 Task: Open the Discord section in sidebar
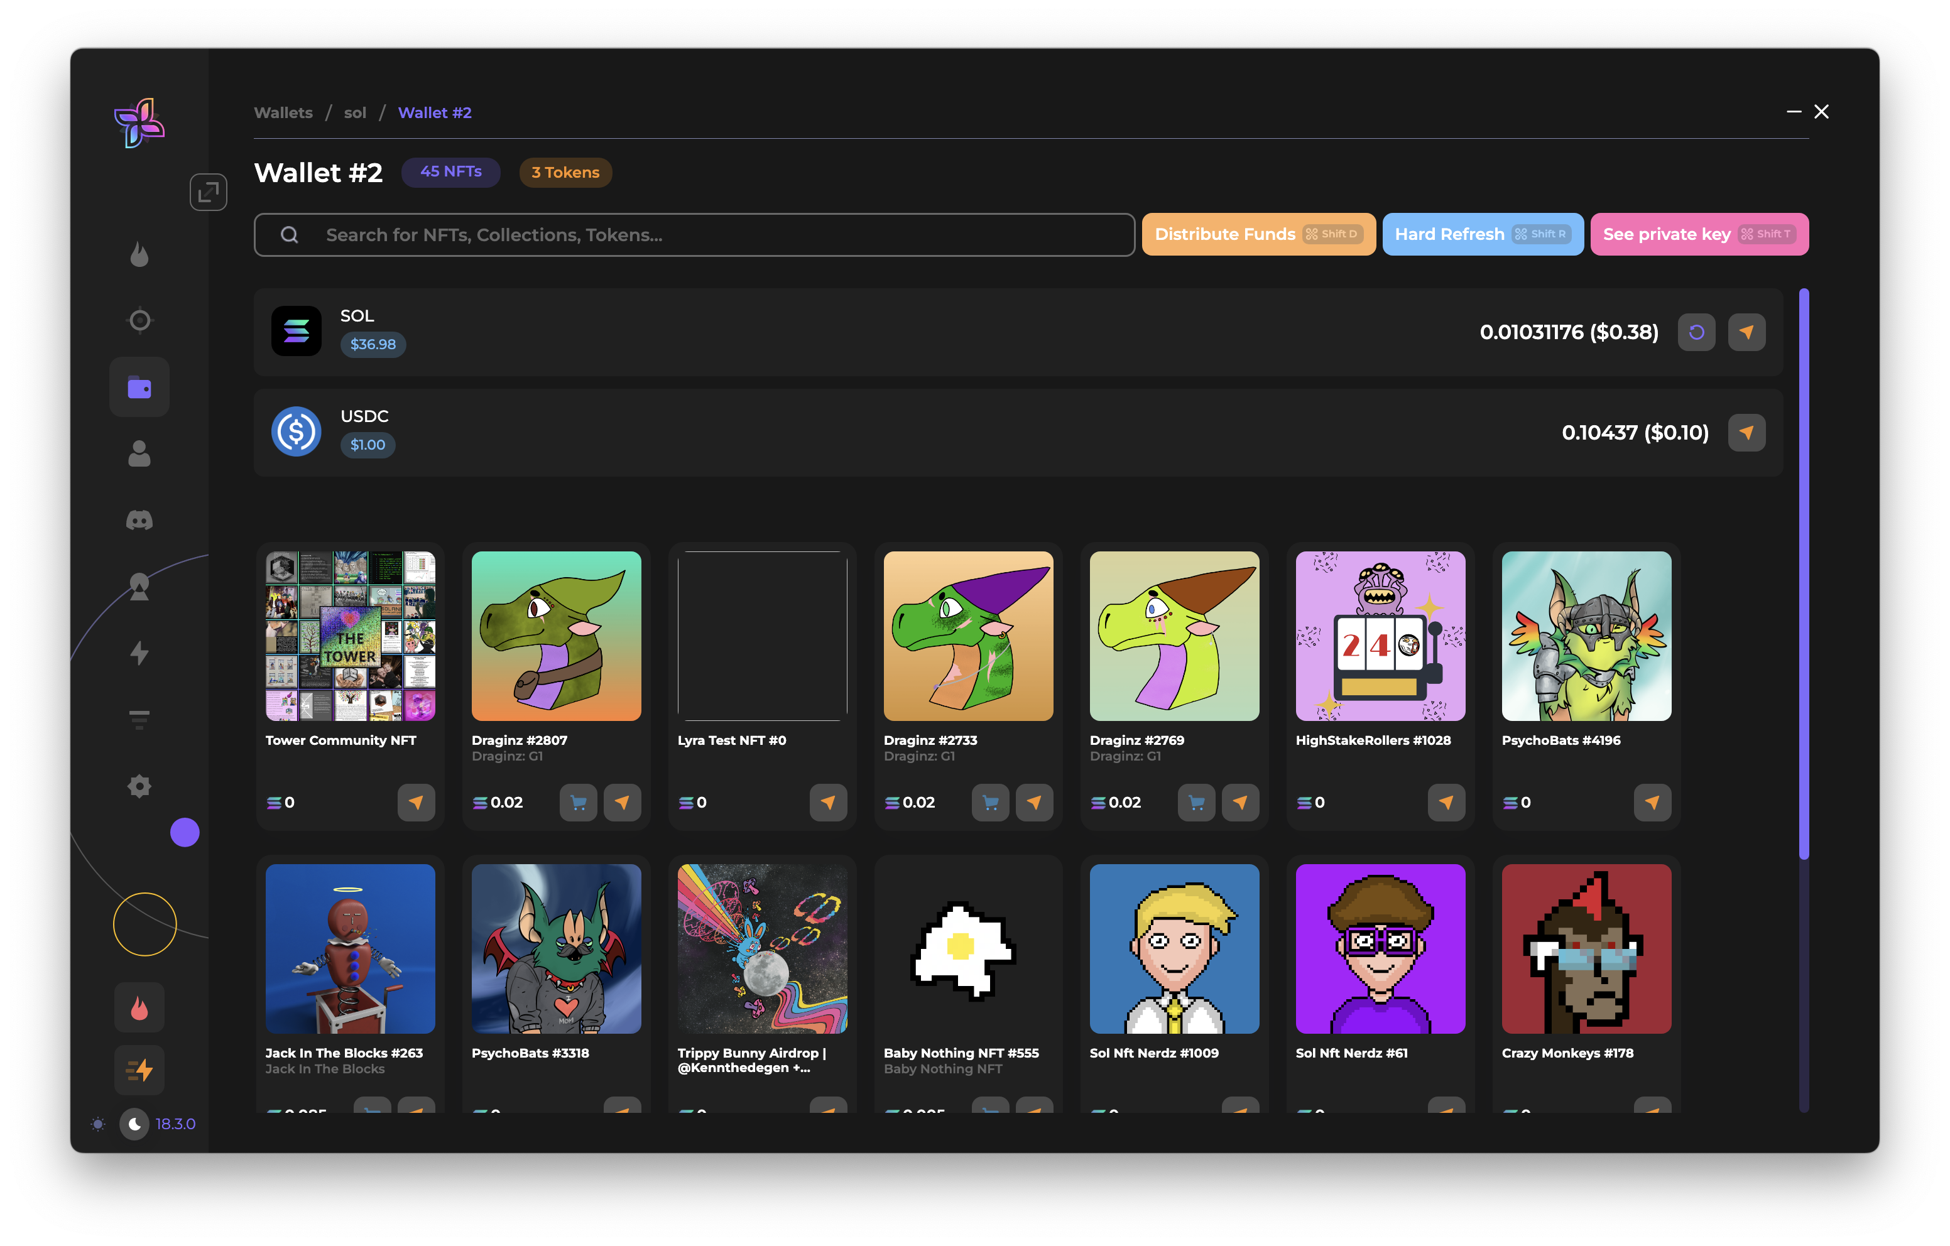(139, 520)
